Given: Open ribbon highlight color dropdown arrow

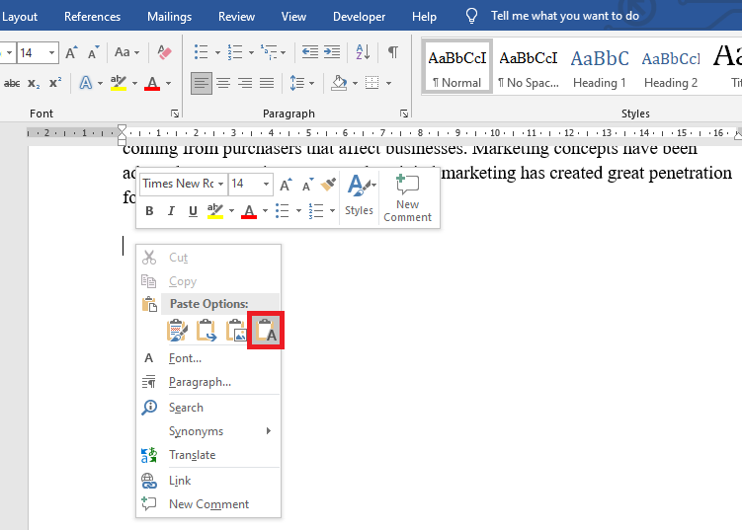Looking at the screenshot, I should tap(135, 84).
